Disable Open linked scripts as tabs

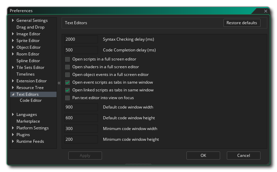coord(68,90)
